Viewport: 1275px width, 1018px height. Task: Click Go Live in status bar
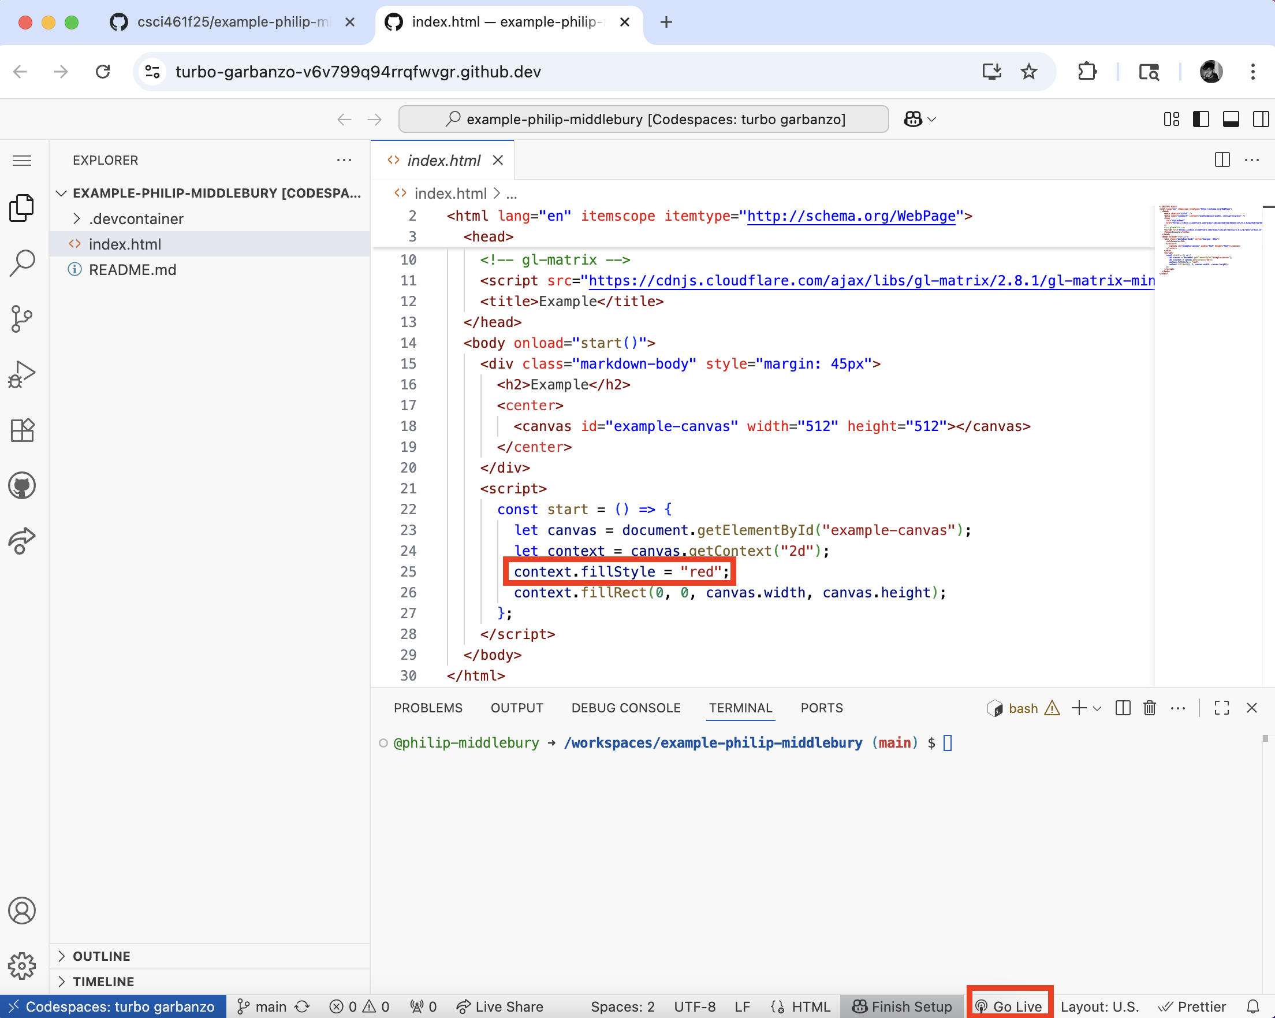click(x=1008, y=1006)
